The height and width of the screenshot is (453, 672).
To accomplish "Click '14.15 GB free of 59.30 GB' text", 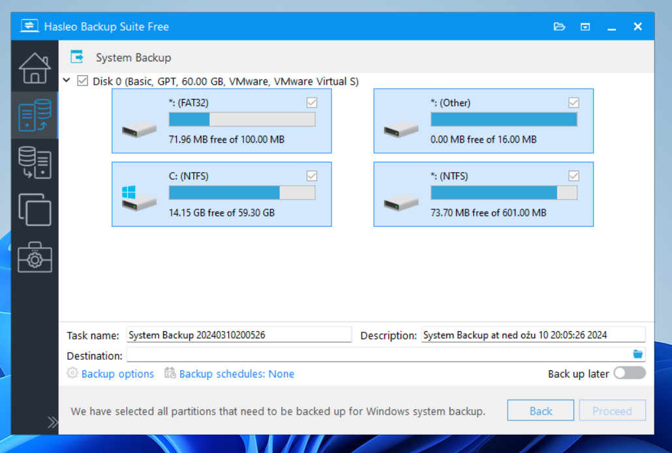I will (x=222, y=212).
